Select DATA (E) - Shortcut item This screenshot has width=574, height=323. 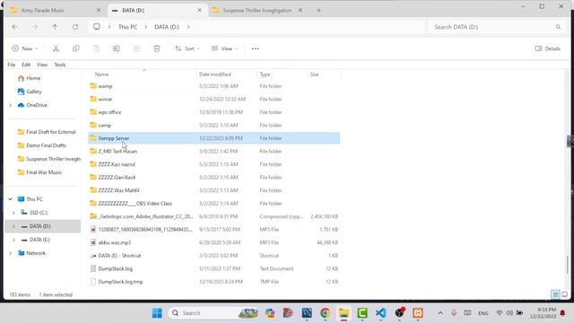point(214,256)
